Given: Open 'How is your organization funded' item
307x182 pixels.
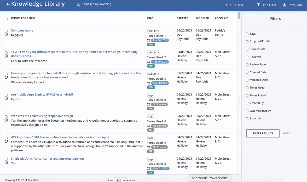Looking at the screenshot, I should (76, 75).
